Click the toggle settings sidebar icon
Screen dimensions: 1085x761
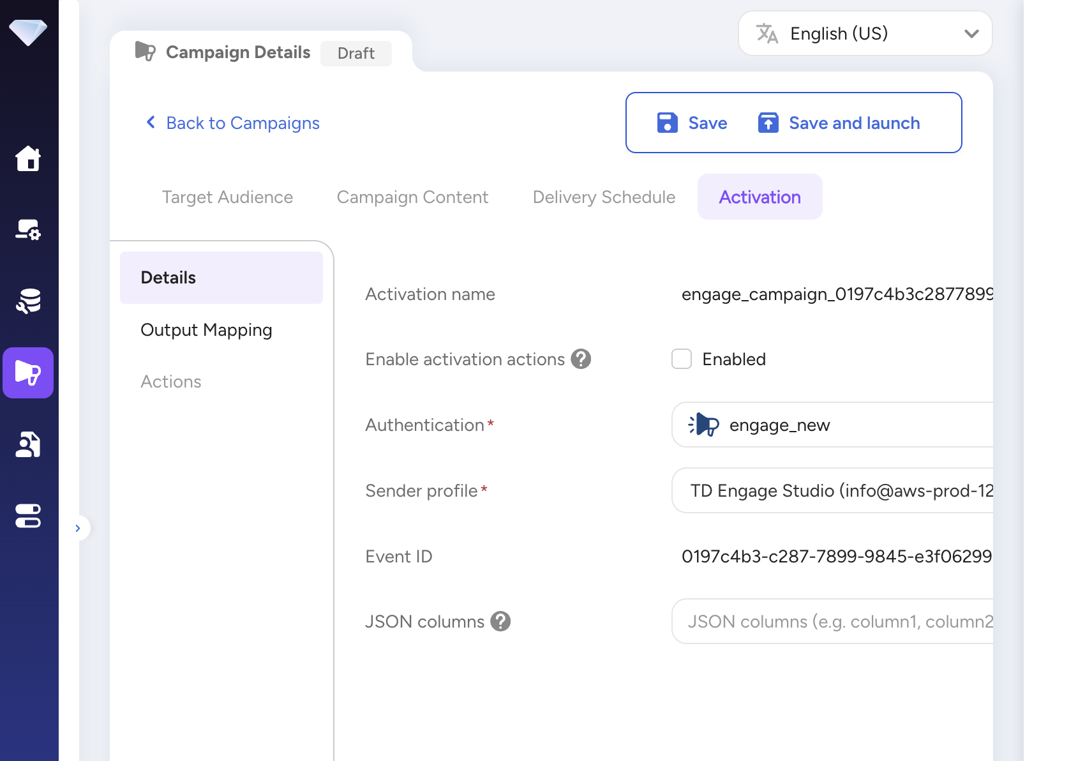pos(29,516)
